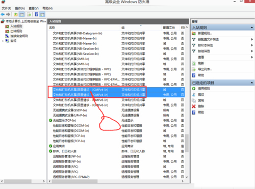Click the rules list vertical scrollbar thumb
Image resolution: width=255 pixels, height=189 pixels.
pos(187,143)
